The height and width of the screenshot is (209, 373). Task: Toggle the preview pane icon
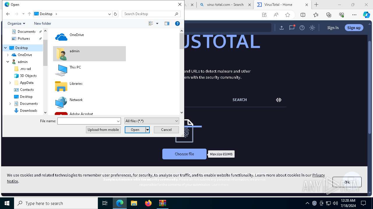pos(167,24)
